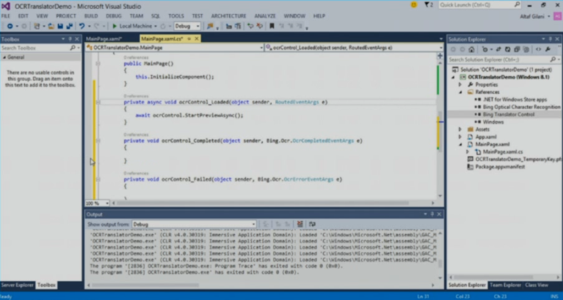
Task: Click the Open File folder icon
Action: 51,26
